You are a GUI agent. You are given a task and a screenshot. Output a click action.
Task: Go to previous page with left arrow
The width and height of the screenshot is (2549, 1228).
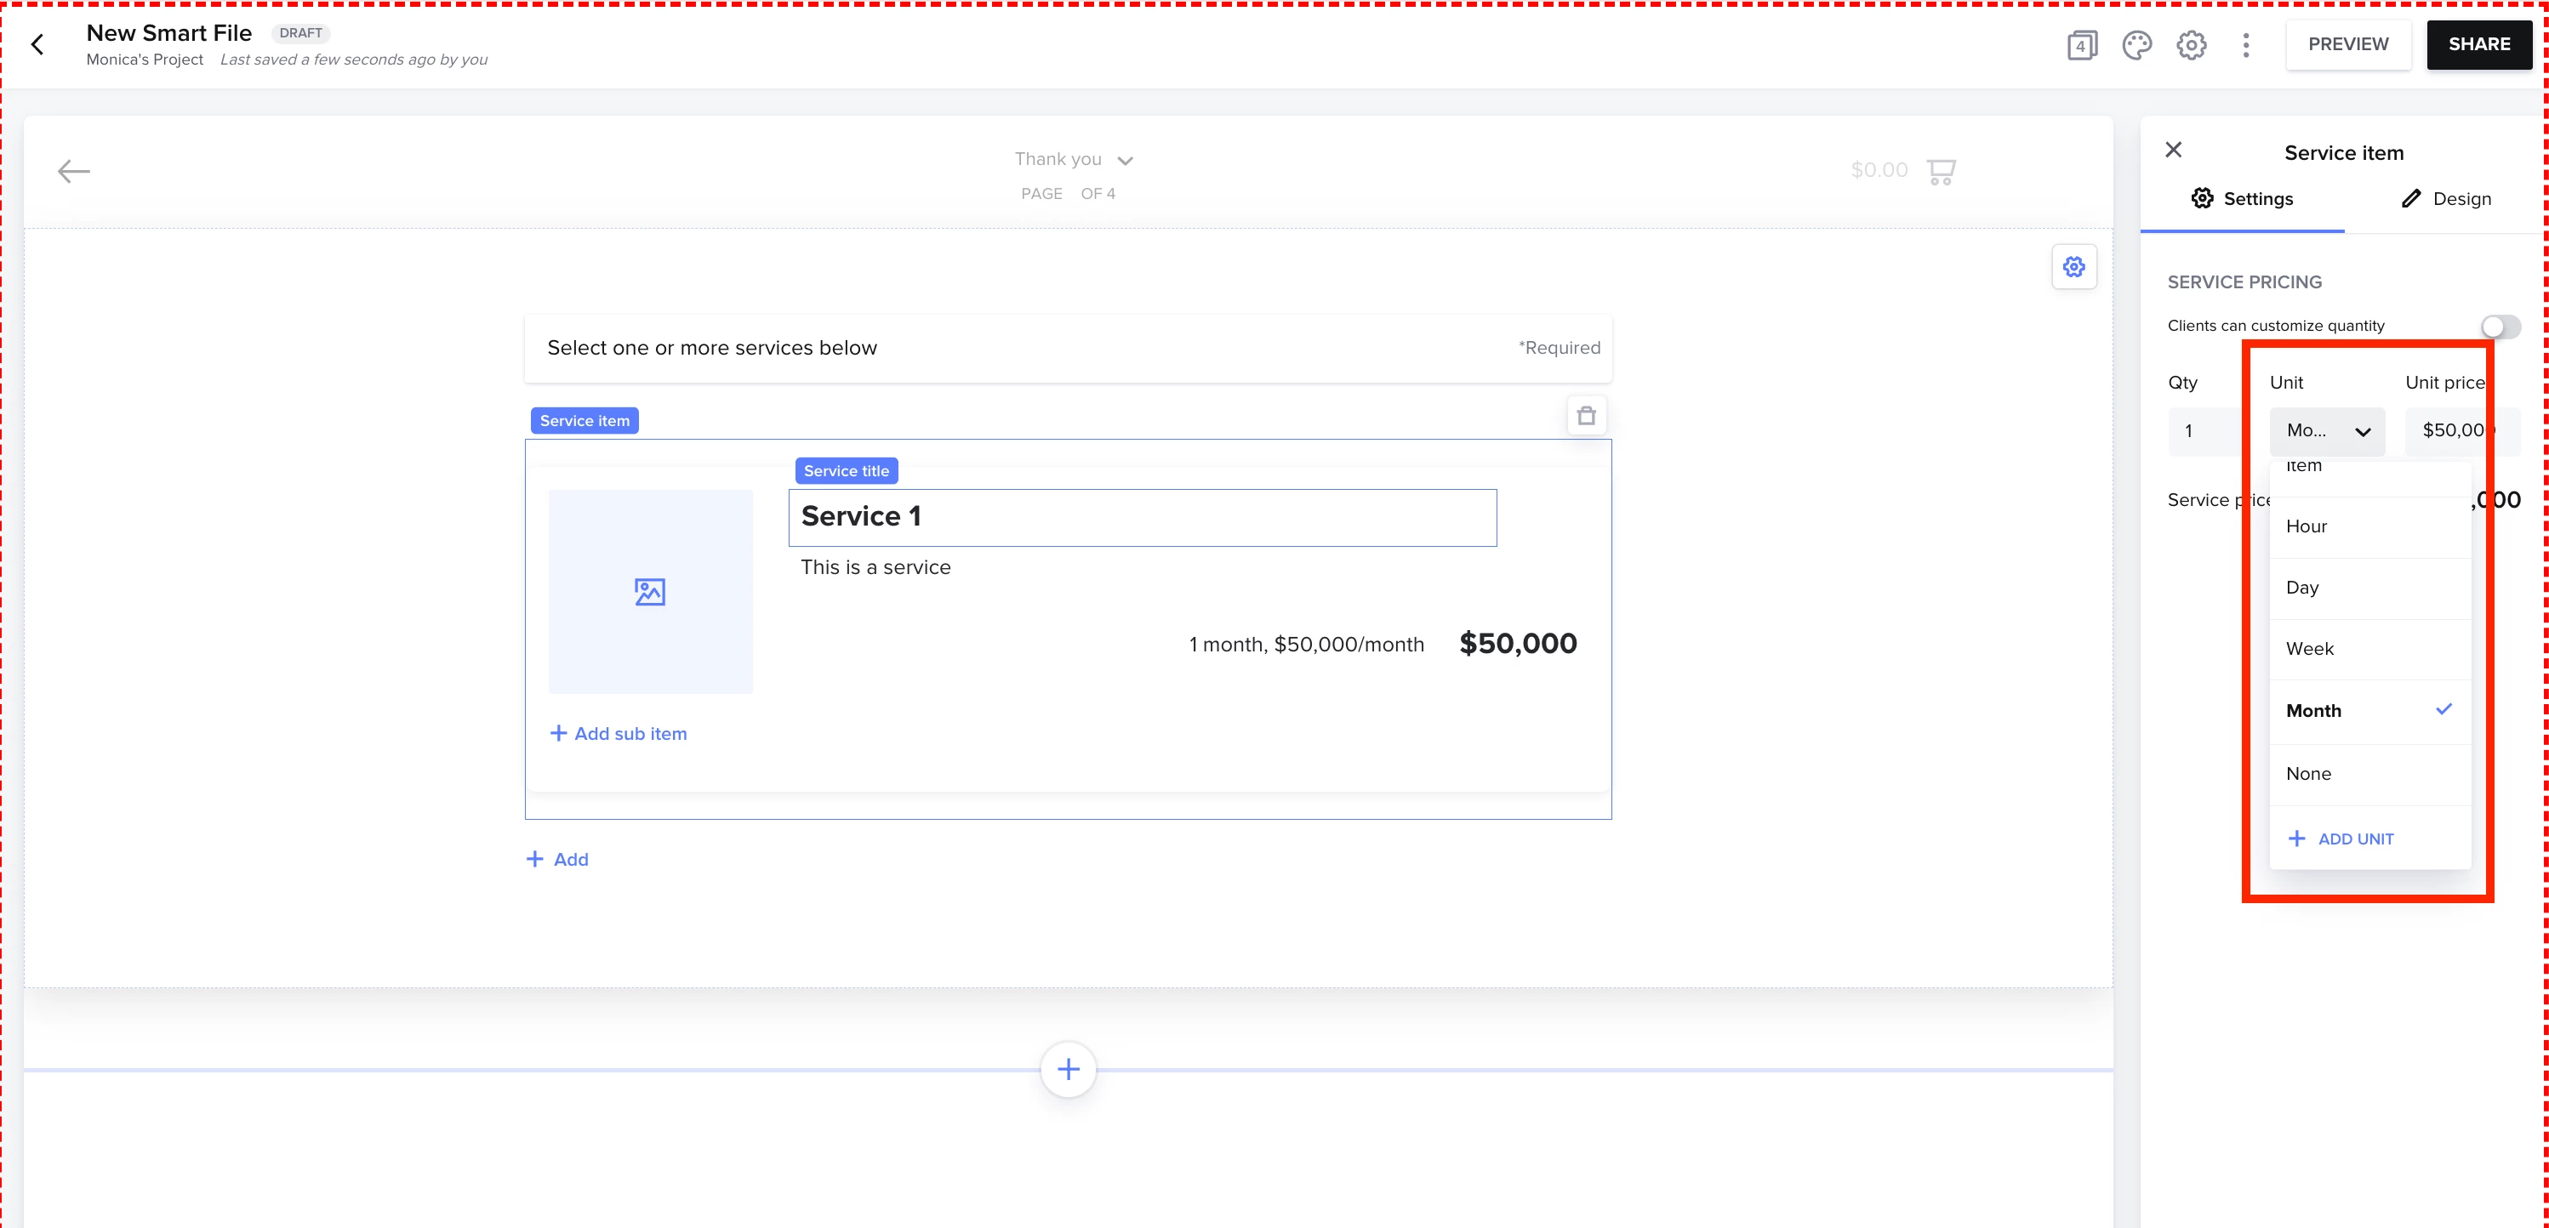pos(73,171)
